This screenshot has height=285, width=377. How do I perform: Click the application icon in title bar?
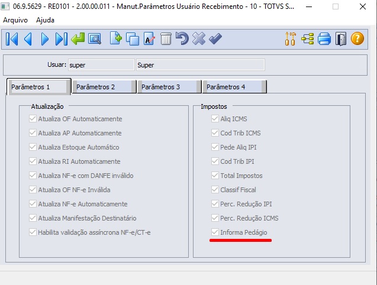(5, 7)
